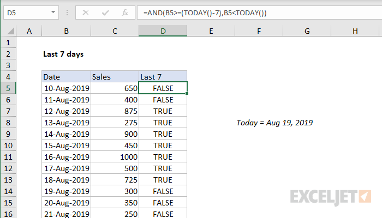The image size is (382, 218).
Task: Select column D header
Action: tap(163, 31)
